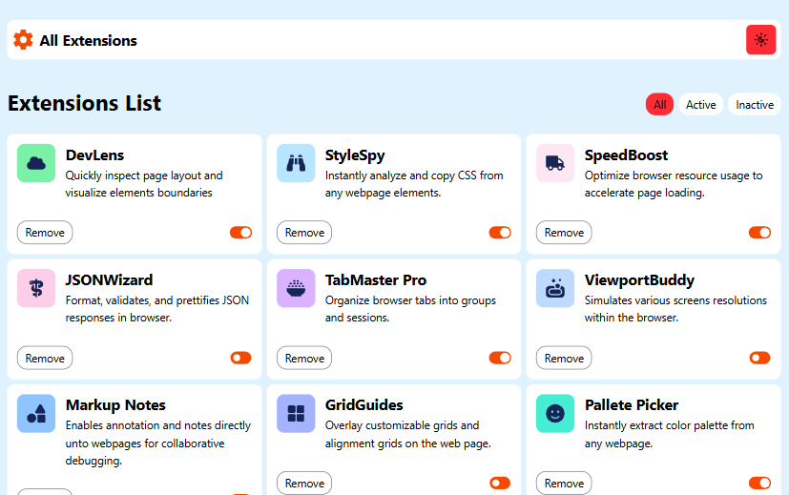Click the Pallete Picker smiley icon
This screenshot has width=789, height=495.
(555, 414)
